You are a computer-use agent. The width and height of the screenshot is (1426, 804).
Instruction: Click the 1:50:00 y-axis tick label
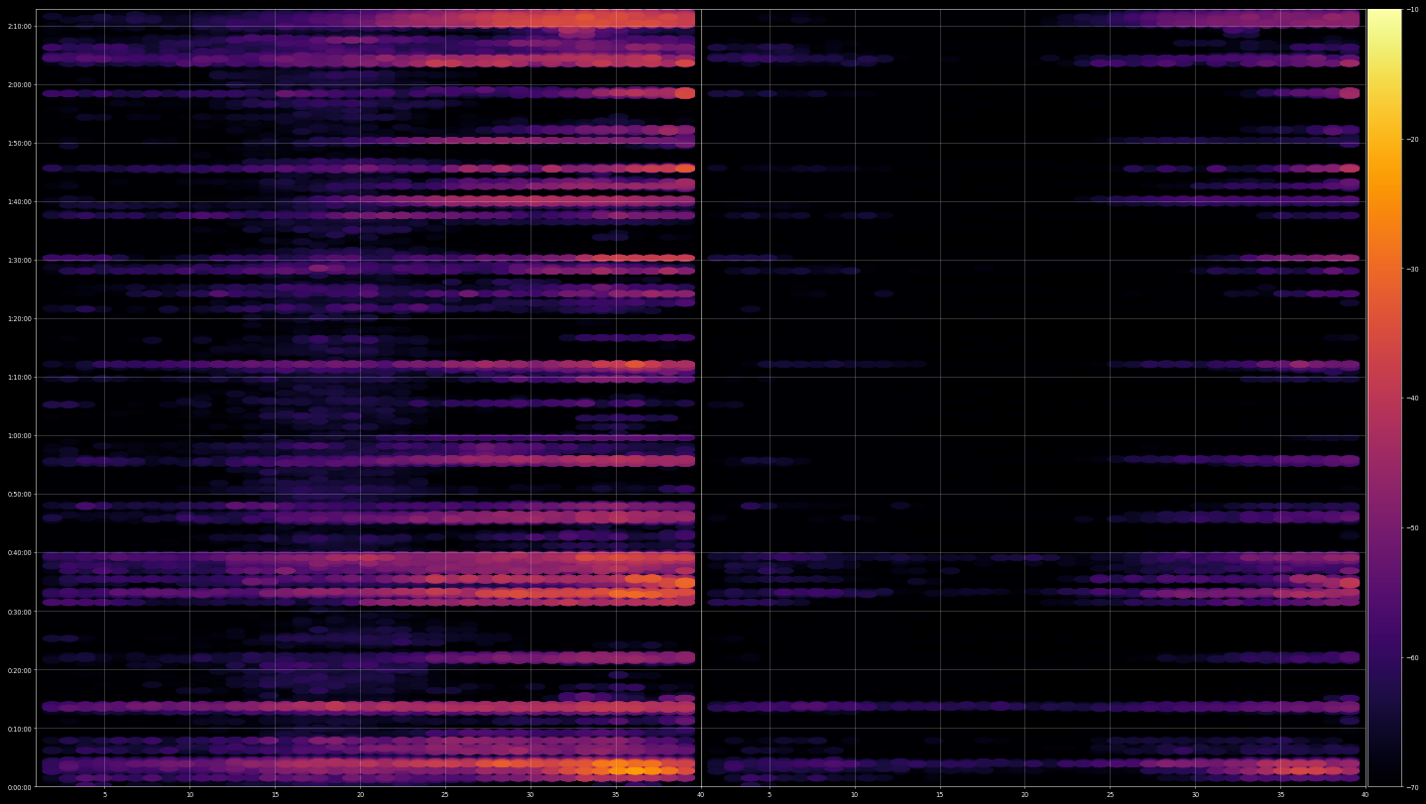pyautogui.click(x=20, y=144)
